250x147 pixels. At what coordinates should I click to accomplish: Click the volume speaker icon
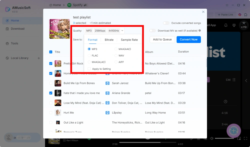(211, 138)
